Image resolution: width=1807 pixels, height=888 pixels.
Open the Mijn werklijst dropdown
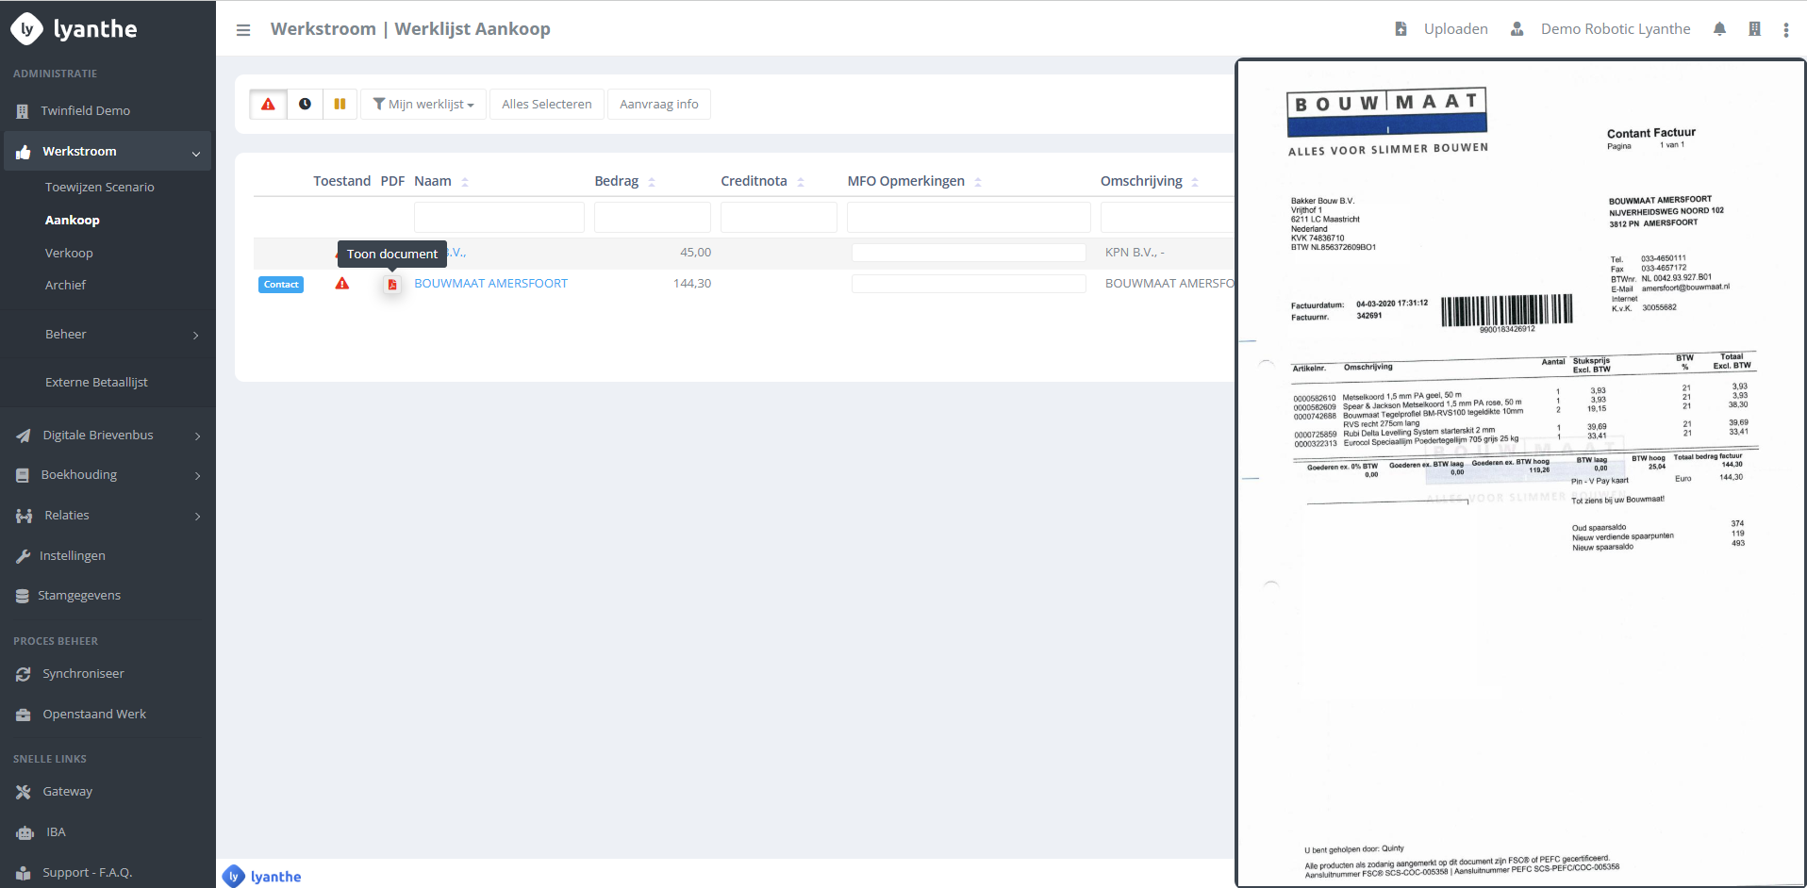pos(423,105)
